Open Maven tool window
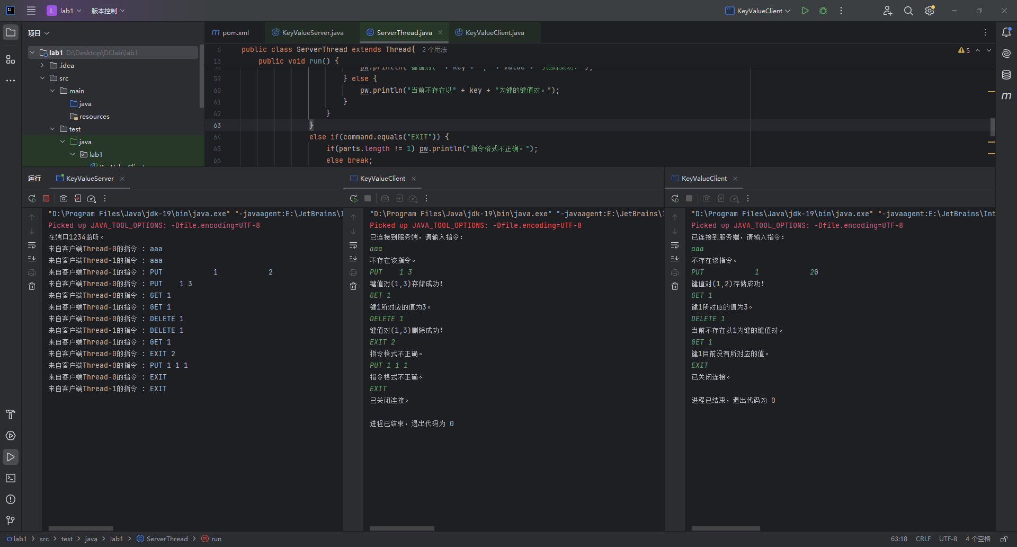This screenshot has width=1017, height=547. click(x=1006, y=96)
